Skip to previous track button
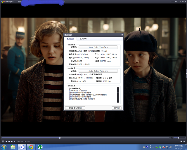 point(9,141)
